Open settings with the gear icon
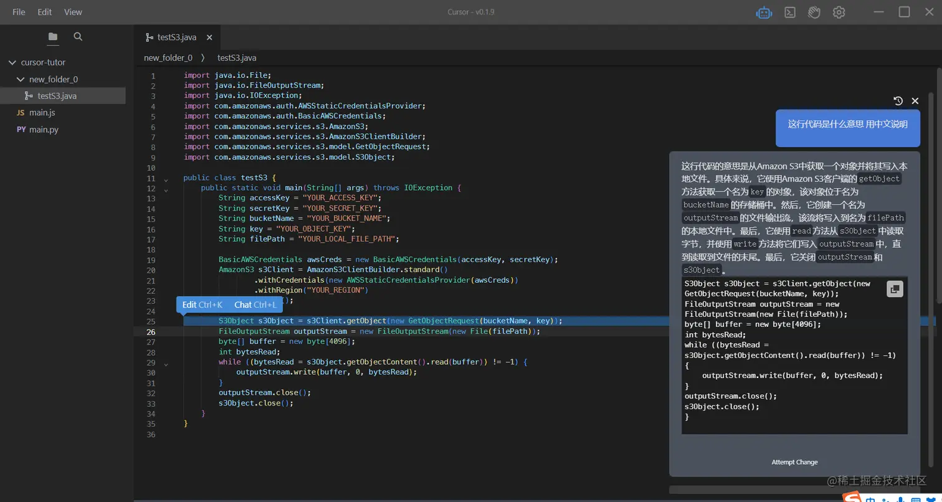This screenshot has height=502, width=942. 839,12
